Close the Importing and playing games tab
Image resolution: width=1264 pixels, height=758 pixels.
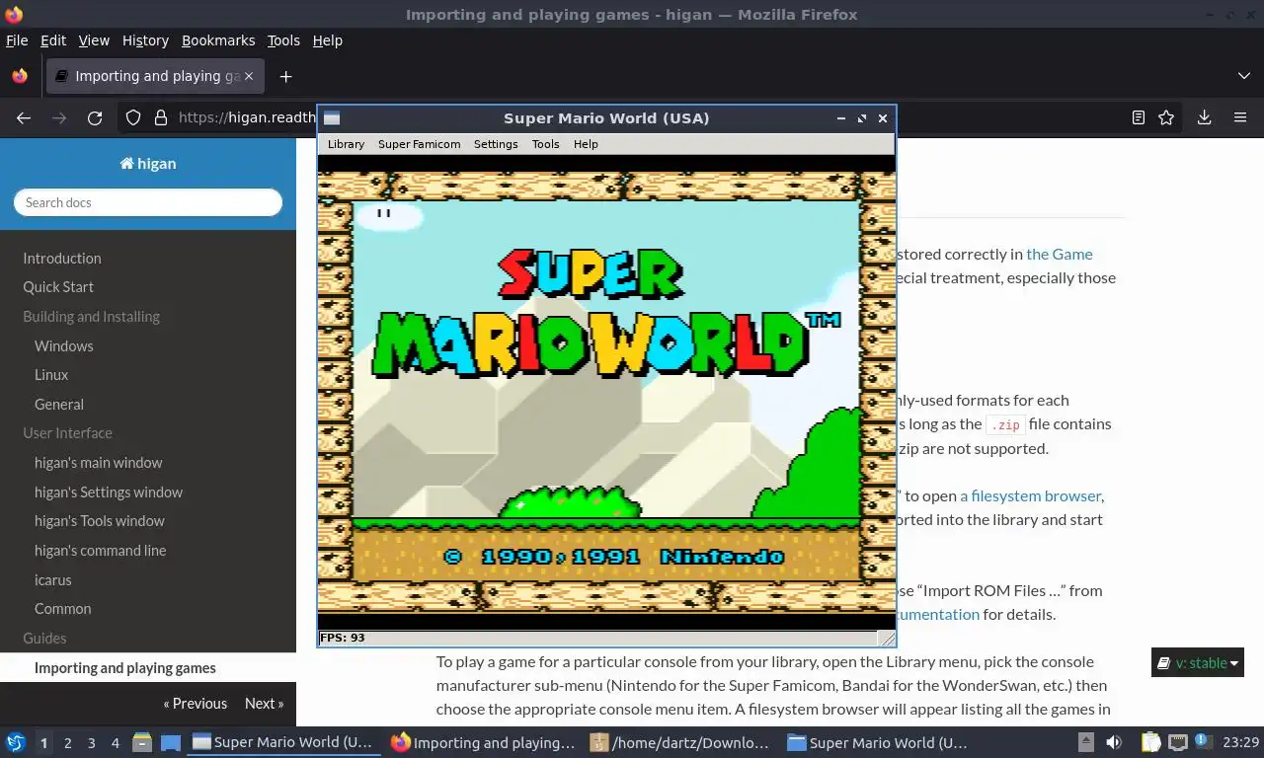point(249,76)
